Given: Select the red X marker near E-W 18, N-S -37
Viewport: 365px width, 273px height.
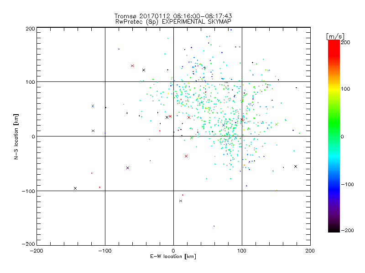Looking at the screenshot, I should pyautogui.click(x=186, y=156).
